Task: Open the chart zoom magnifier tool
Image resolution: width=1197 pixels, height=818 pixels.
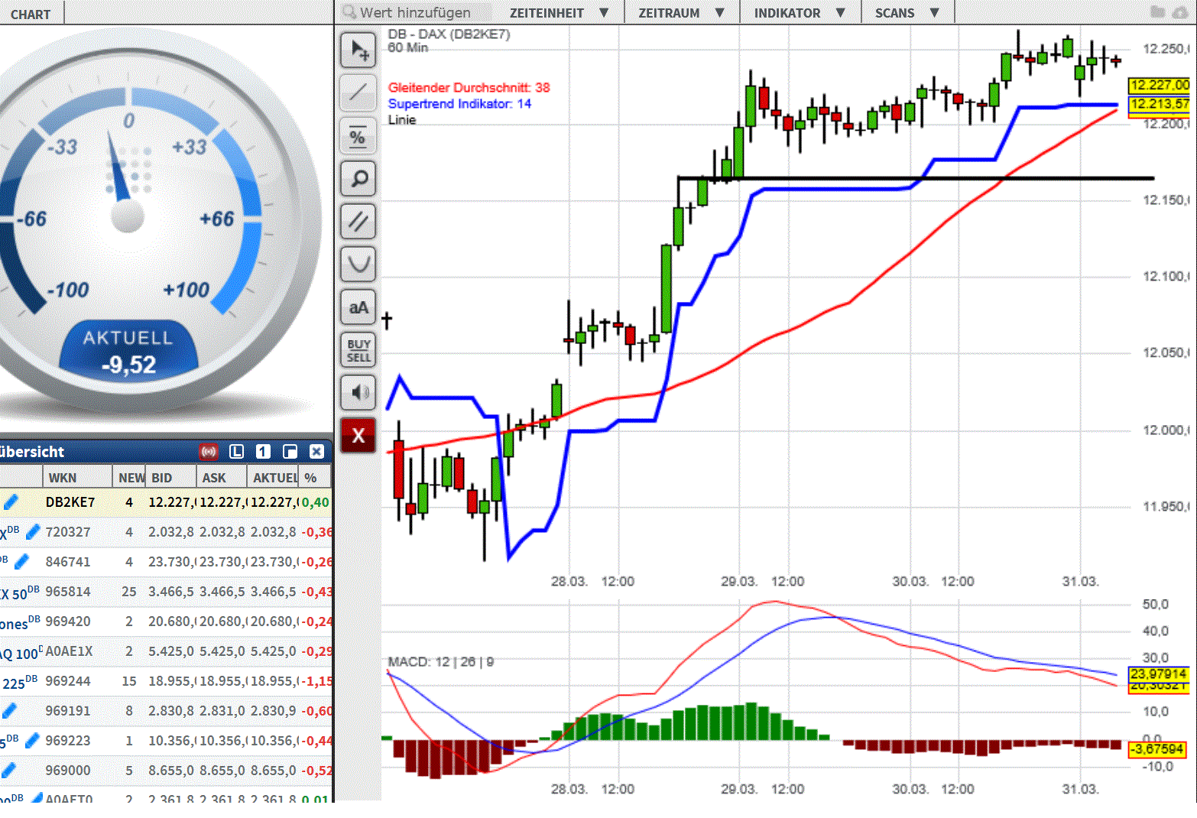Action: coord(358,178)
